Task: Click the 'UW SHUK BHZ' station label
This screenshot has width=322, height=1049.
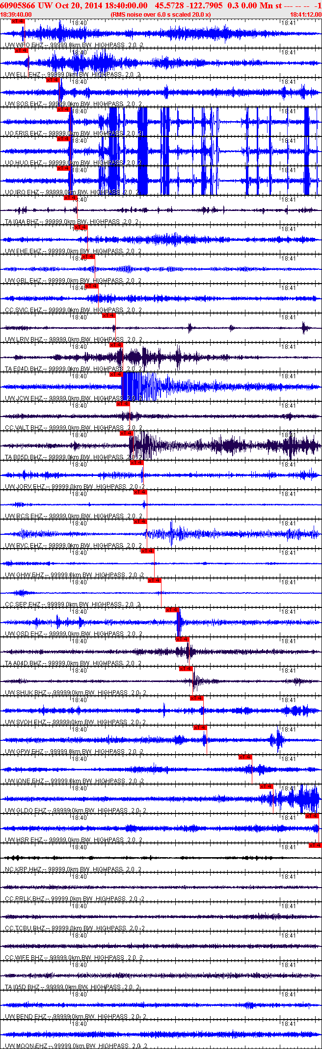Action: 26,693
